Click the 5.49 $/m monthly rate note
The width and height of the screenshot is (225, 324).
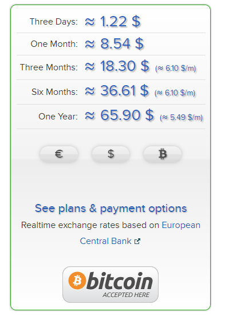(x=181, y=118)
